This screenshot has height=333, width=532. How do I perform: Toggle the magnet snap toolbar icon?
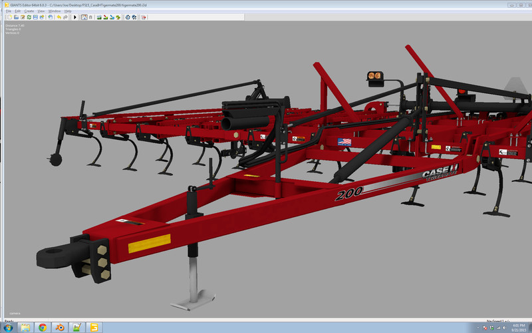point(91,17)
